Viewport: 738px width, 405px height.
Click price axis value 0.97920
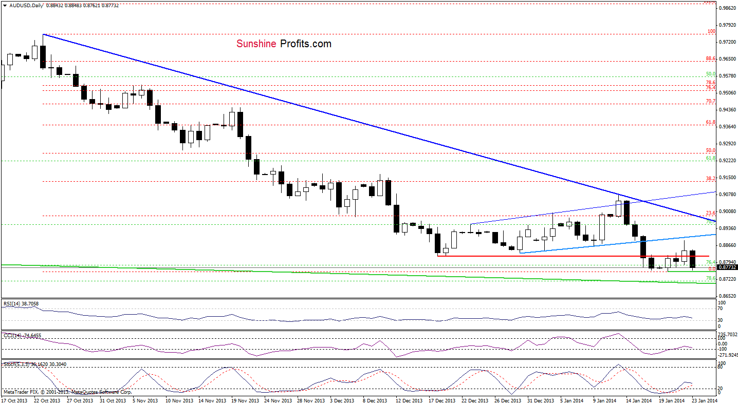click(727, 25)
